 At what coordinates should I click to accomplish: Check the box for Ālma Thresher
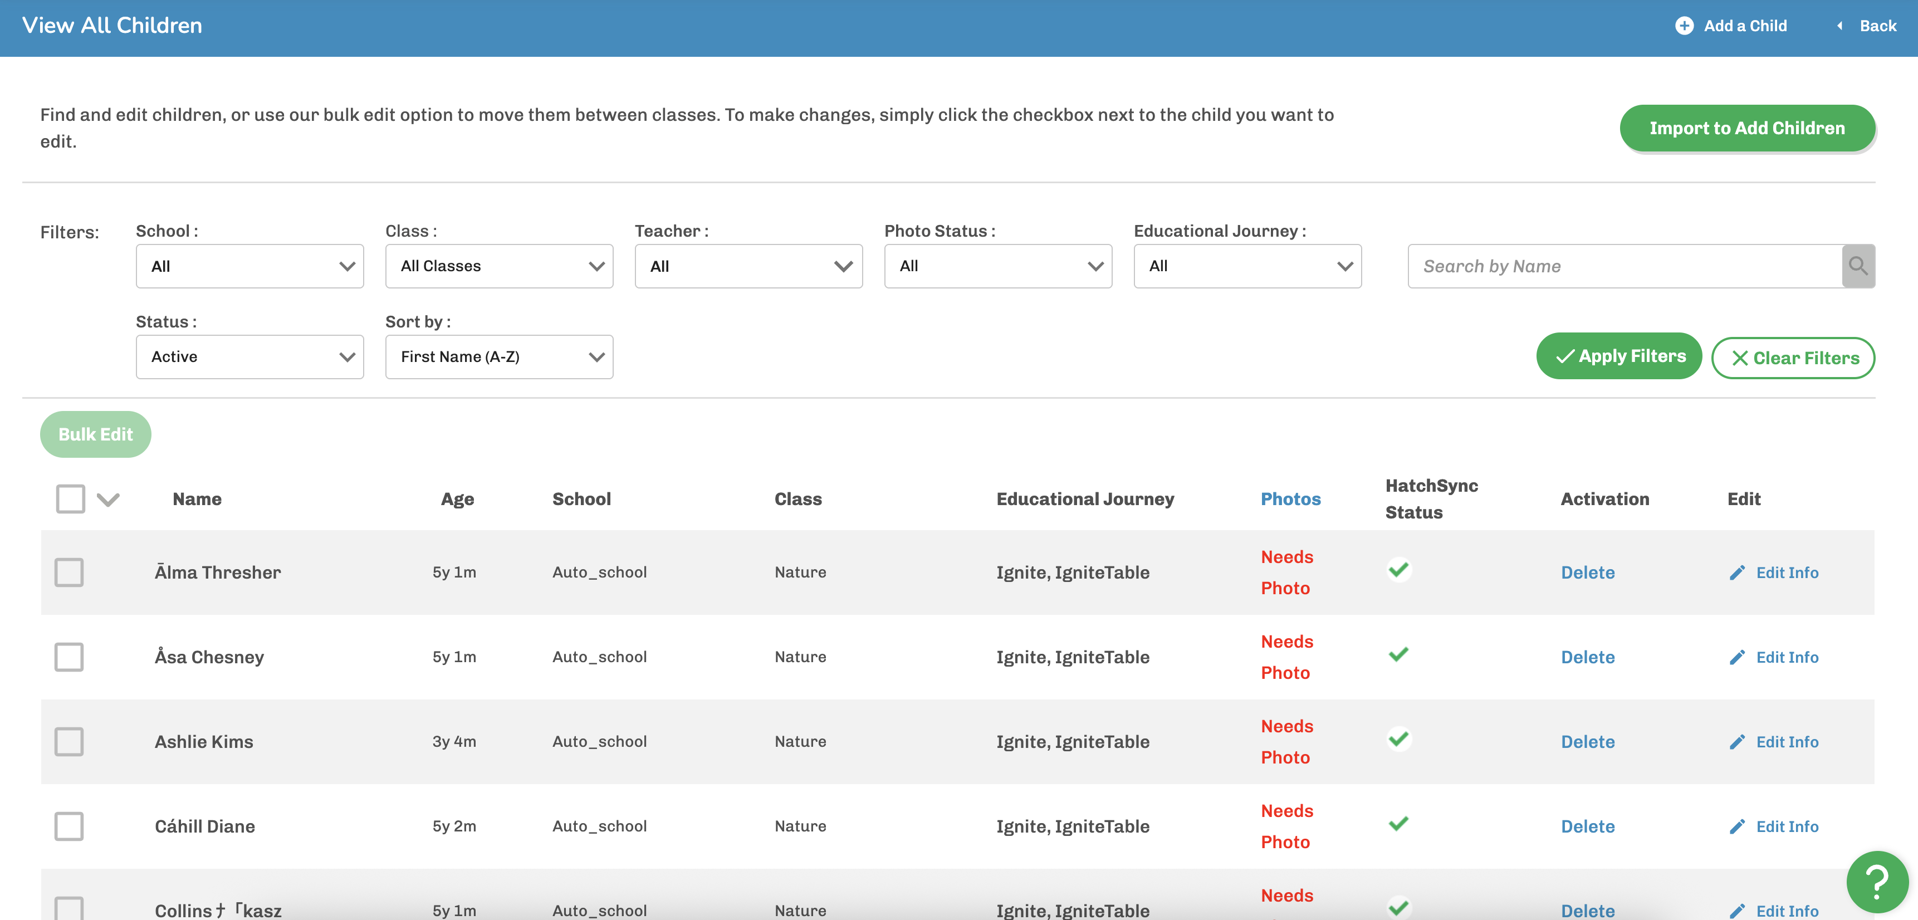(69, 572)
